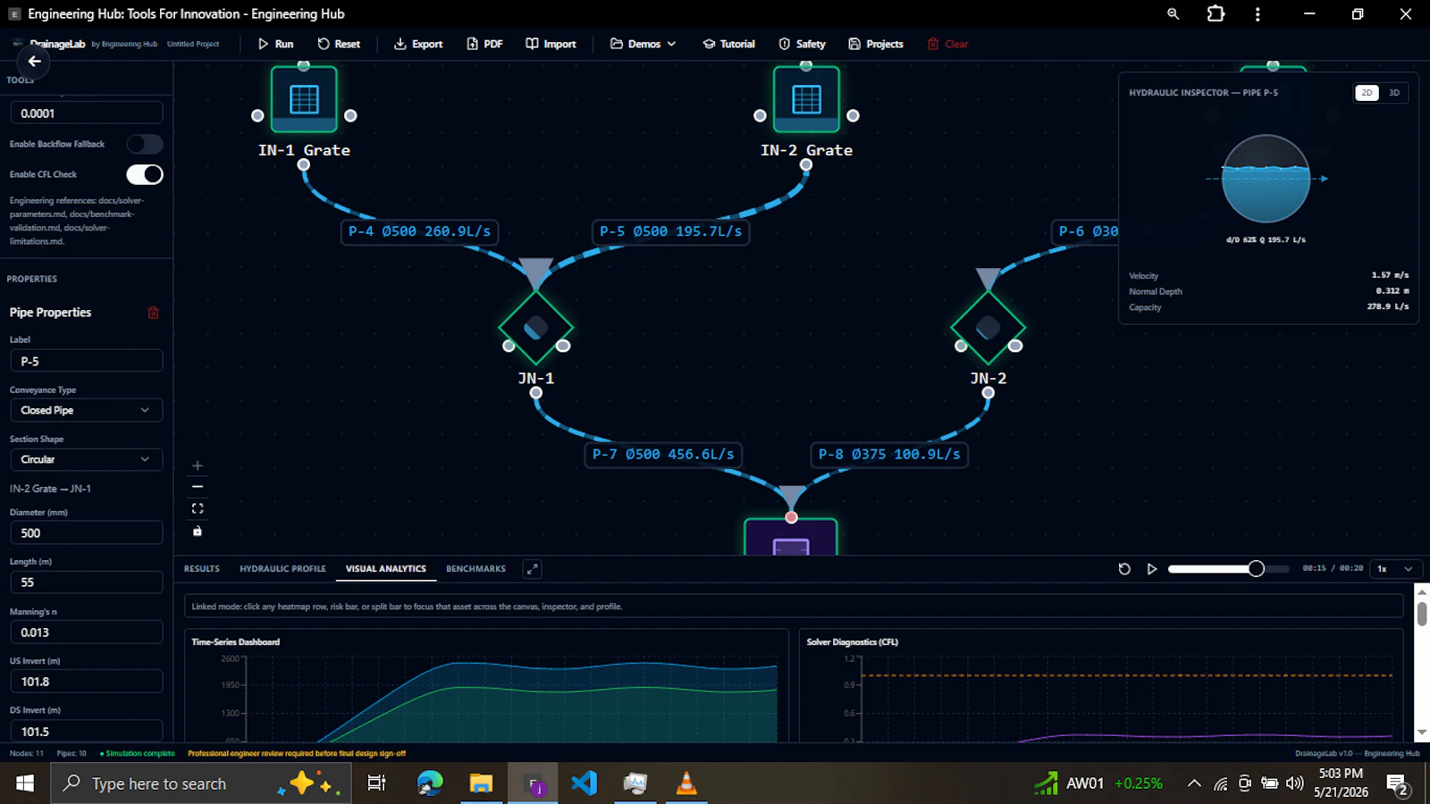The width and height of the screenshot is (1430, 804).
Task: Zoom in on the canvas
Action: coord(198,465)
